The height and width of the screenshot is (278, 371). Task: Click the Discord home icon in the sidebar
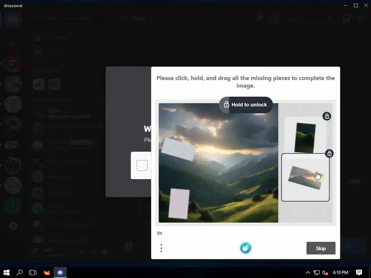[13, 20]
